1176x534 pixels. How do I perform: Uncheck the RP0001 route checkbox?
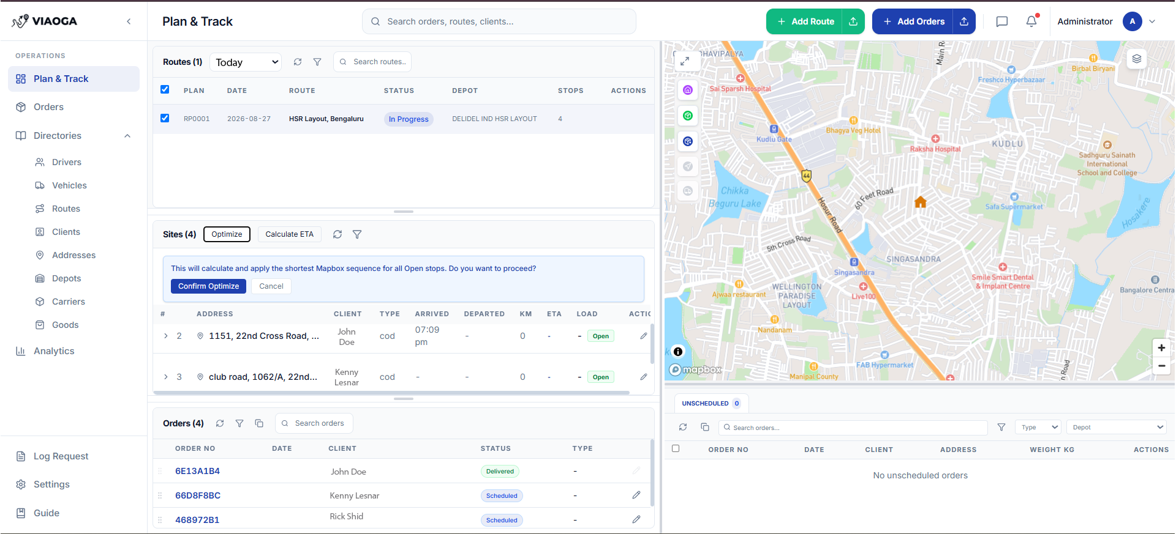pos(165,118)
